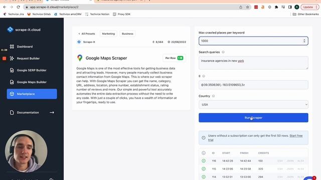Go back in browser history
This screenshot has width=321, height=180.
(5, 7)
